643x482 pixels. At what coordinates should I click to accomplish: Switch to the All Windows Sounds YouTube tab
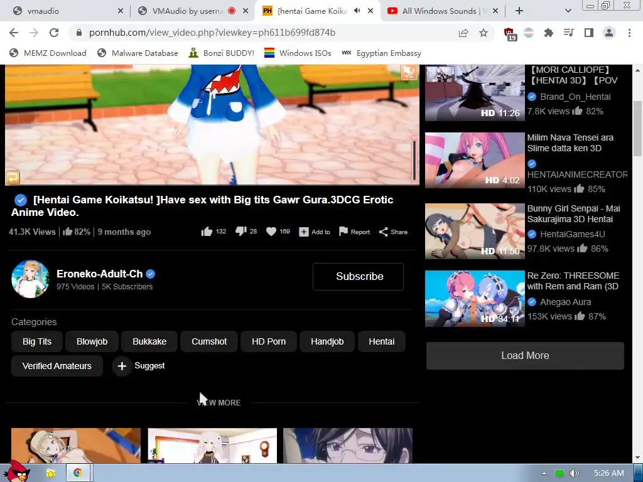439,11
